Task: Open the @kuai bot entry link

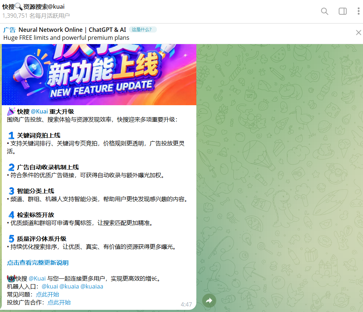Action: (50, 287)
